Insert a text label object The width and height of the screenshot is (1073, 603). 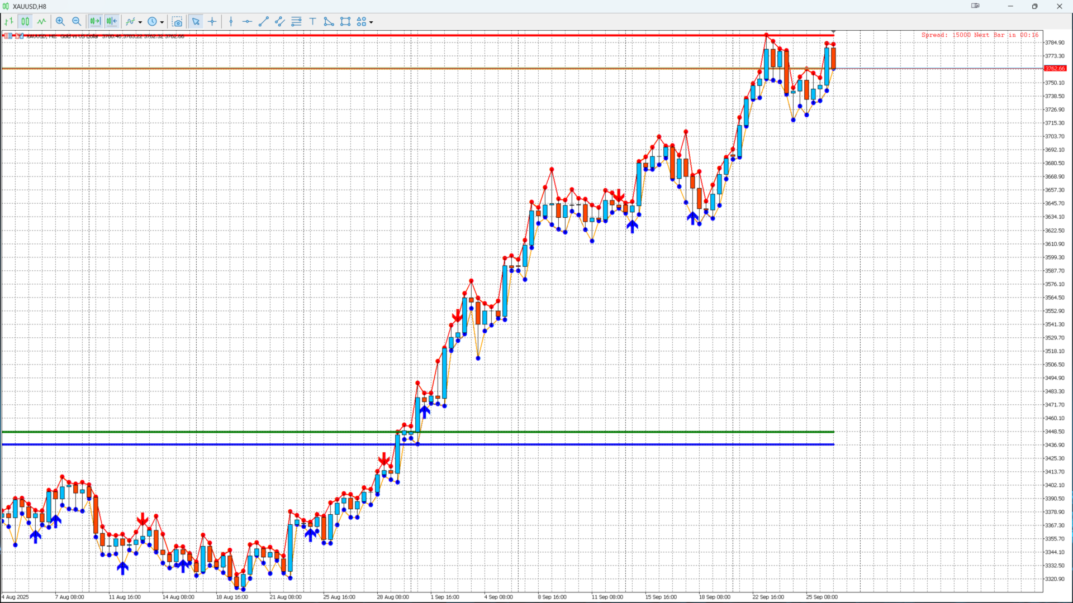click(313, 22)
